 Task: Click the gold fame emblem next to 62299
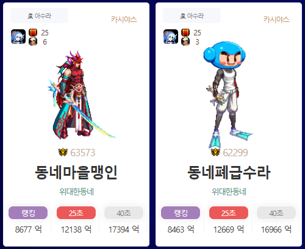click(215, 153)
